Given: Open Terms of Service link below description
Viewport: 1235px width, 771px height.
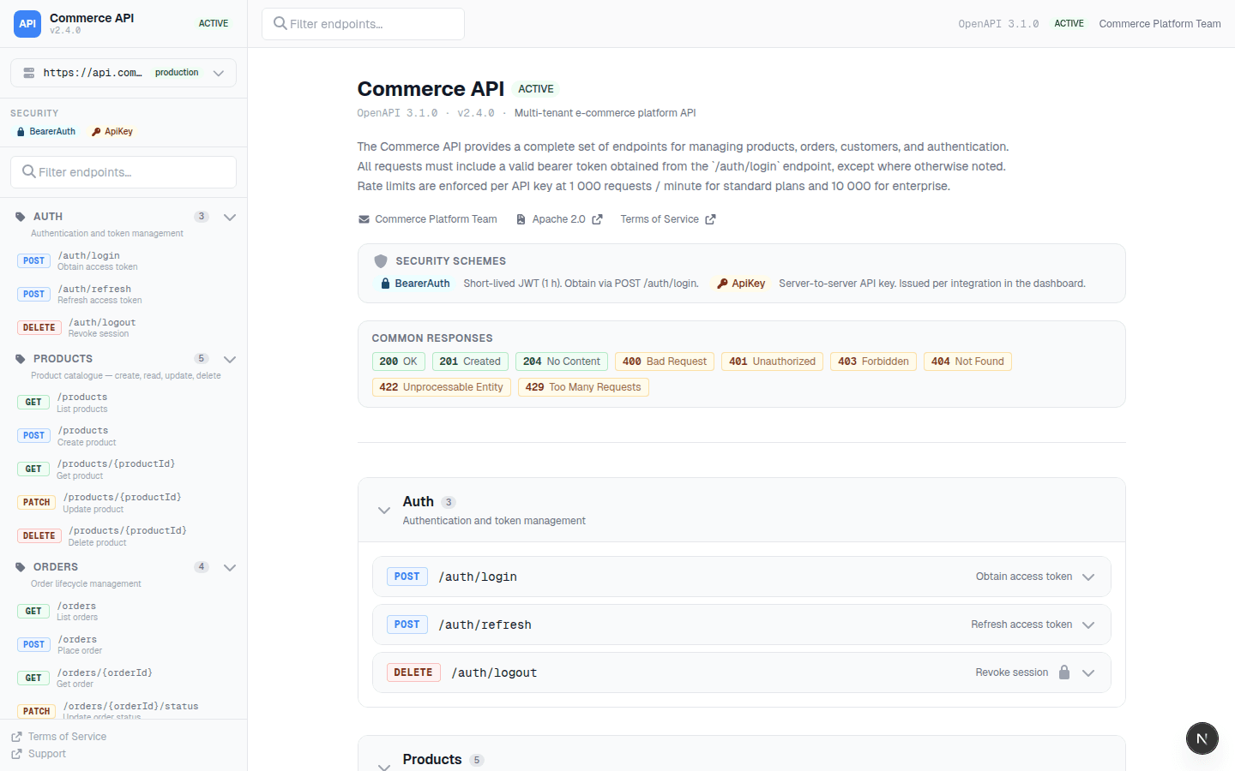Looking at the screenshot, I should 668,219.
